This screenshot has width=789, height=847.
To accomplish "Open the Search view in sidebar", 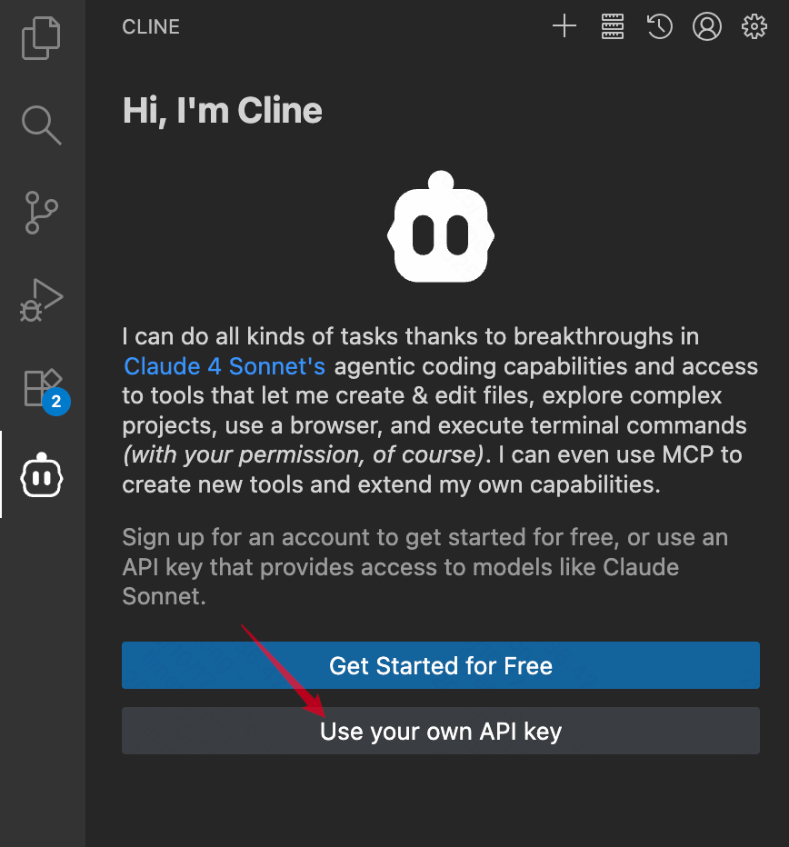I will pyautogui.click(x=42, y=125).
